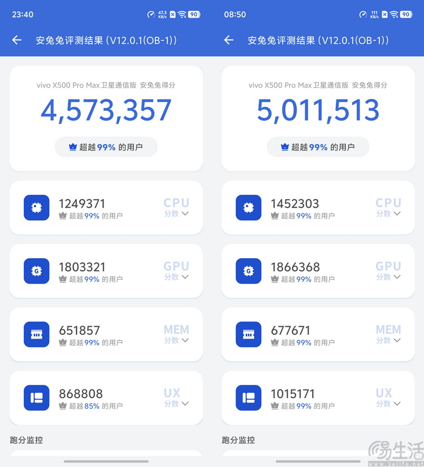Tap network speed gauge icon showing 111 KB/s
The image size is (424, 467).
coord(363,14)
